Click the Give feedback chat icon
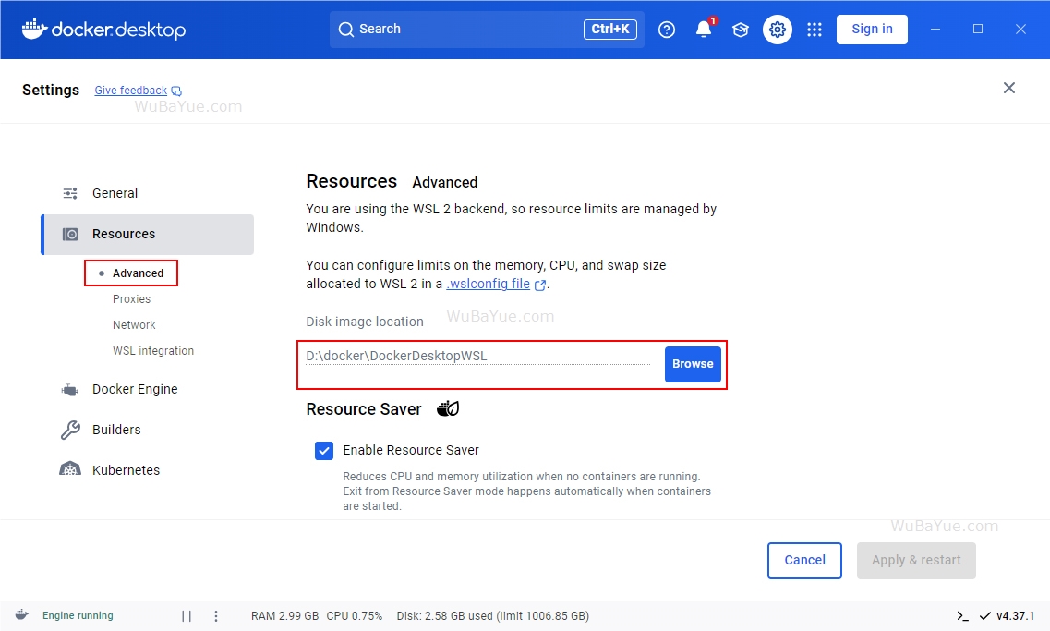The height and width of the screenshot is (631, 1050). pyautogui.click(x=176, y=91)
